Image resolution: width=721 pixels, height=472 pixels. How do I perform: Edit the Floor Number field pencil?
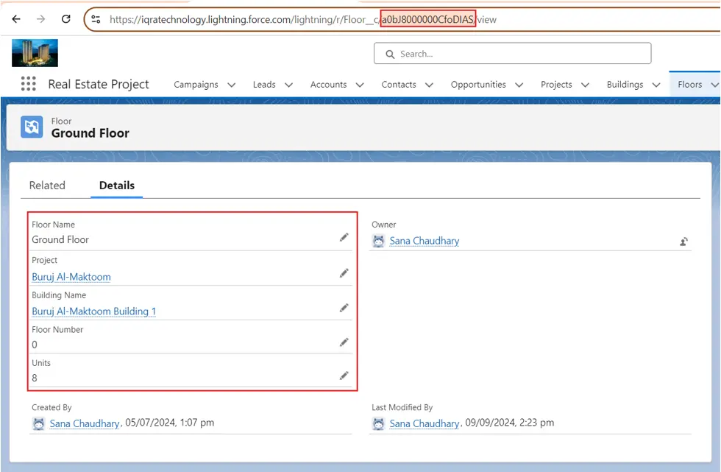[x=344, y=342]
